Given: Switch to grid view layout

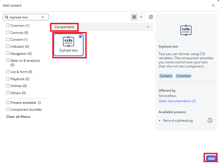Looking at the screenshot, I should pyautogui.click(x=134, y=17).
